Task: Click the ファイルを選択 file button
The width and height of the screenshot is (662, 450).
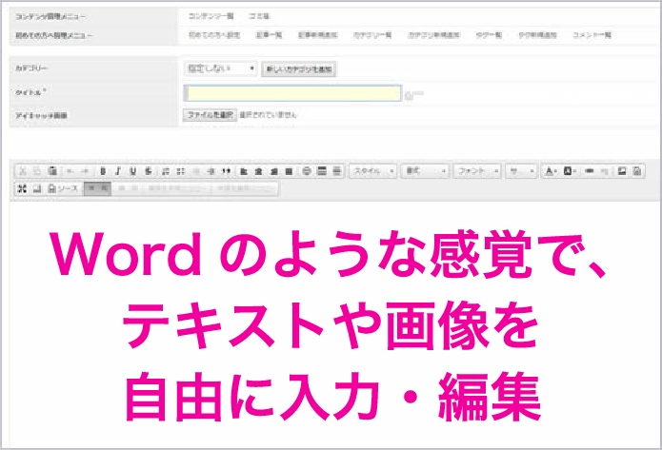Action: (210, 115)
